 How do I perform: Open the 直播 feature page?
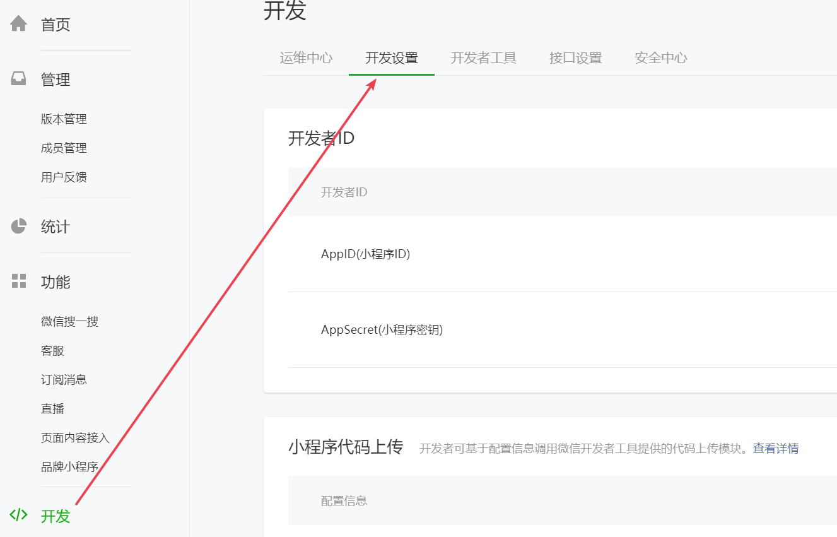pos(52,408)
